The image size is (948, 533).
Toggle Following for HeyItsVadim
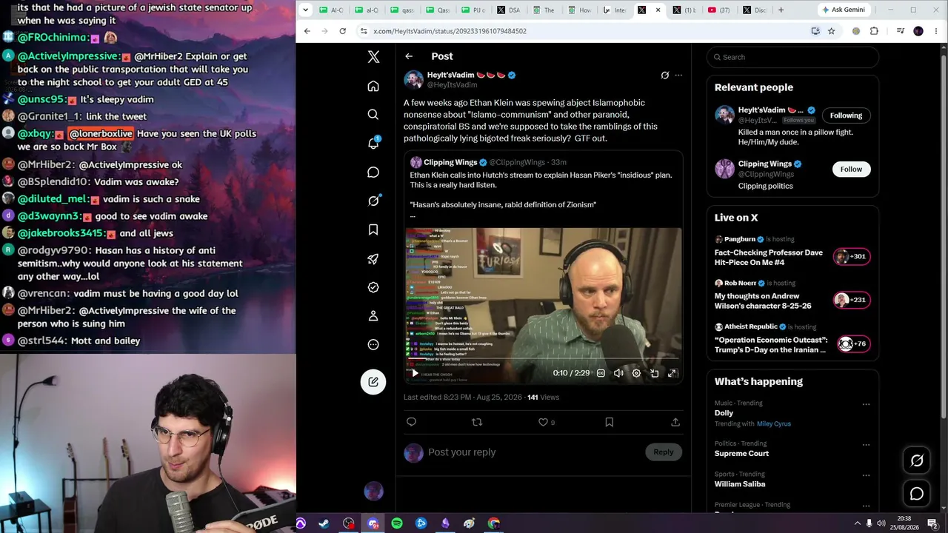click(846, 115)
